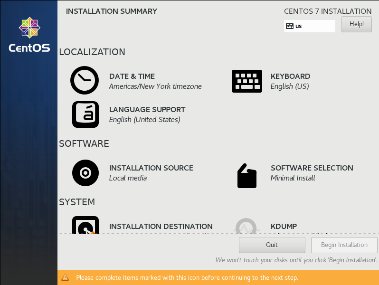Click the Help! button
This screenshot has height=285, width=379.
(x=357, y=24)
